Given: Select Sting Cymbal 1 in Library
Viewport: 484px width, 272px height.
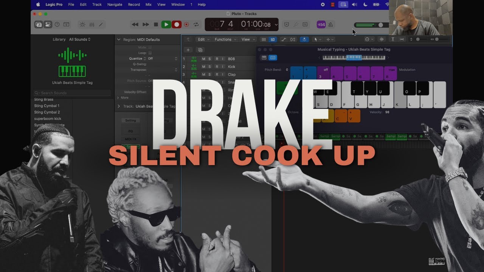Looking at the screenshot, I should pos(47,106).
